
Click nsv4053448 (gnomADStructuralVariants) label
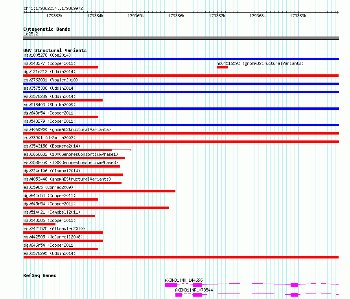point(67,179)
